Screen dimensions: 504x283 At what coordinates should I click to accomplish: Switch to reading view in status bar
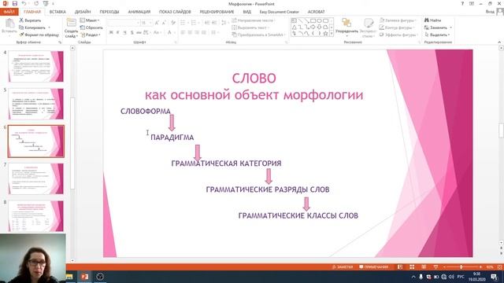(x=424, y=267)
